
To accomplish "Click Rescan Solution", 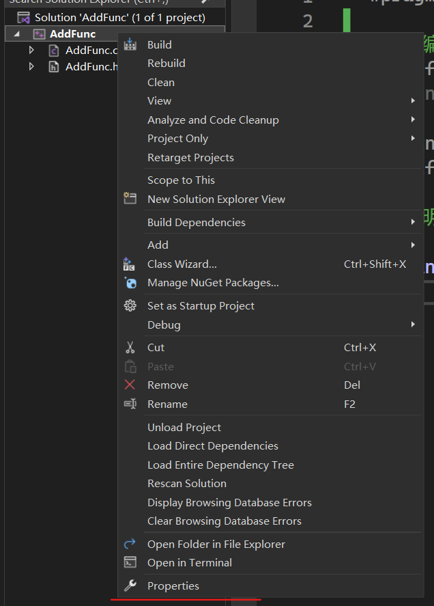I will click(x=186, y=483).
